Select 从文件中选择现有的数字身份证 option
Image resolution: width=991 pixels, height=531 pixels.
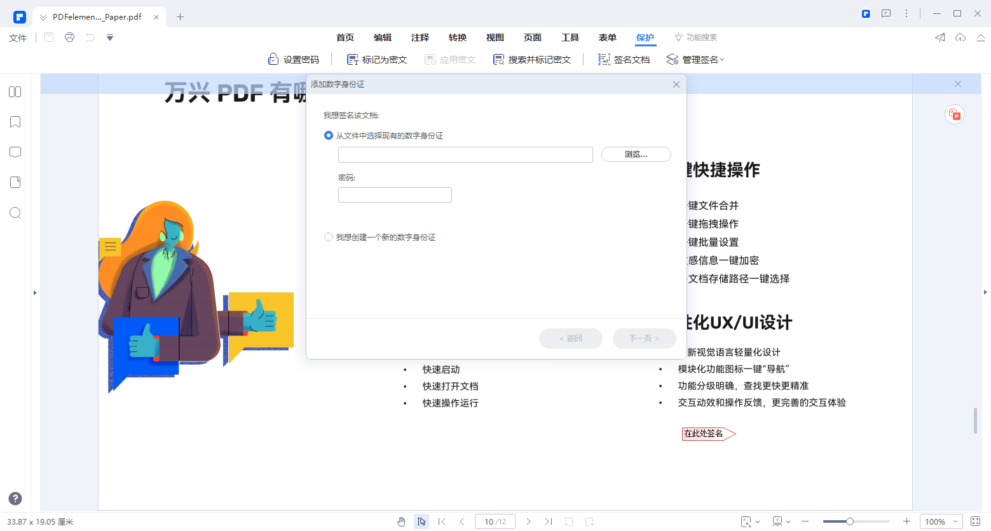click(x=329, y=135)
